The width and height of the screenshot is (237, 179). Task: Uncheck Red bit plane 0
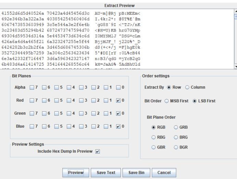click(x=118, y=100)
